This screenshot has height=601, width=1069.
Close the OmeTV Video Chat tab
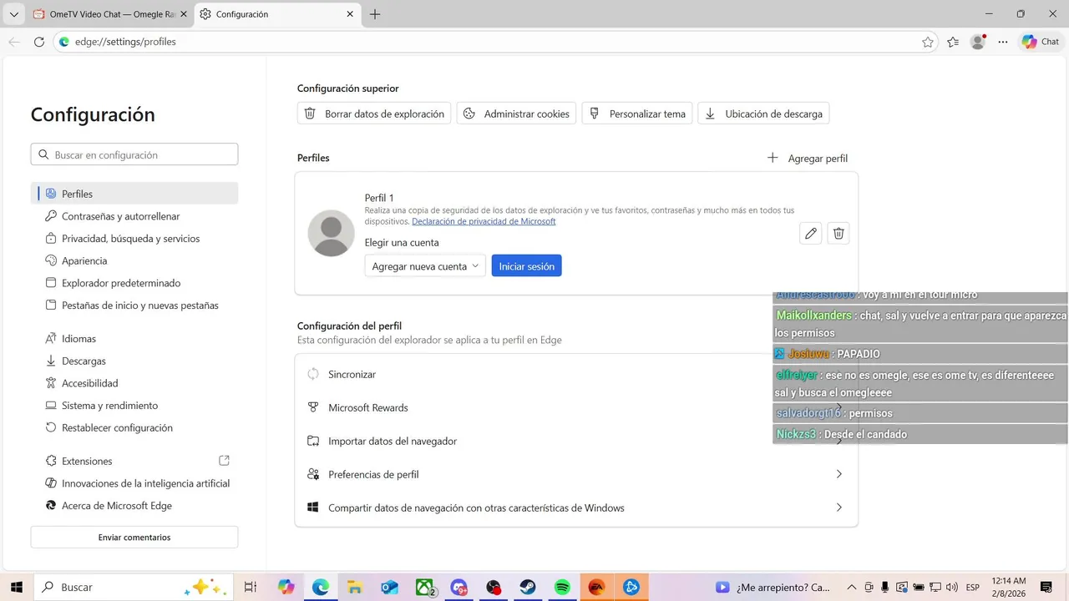coord(184,14)
